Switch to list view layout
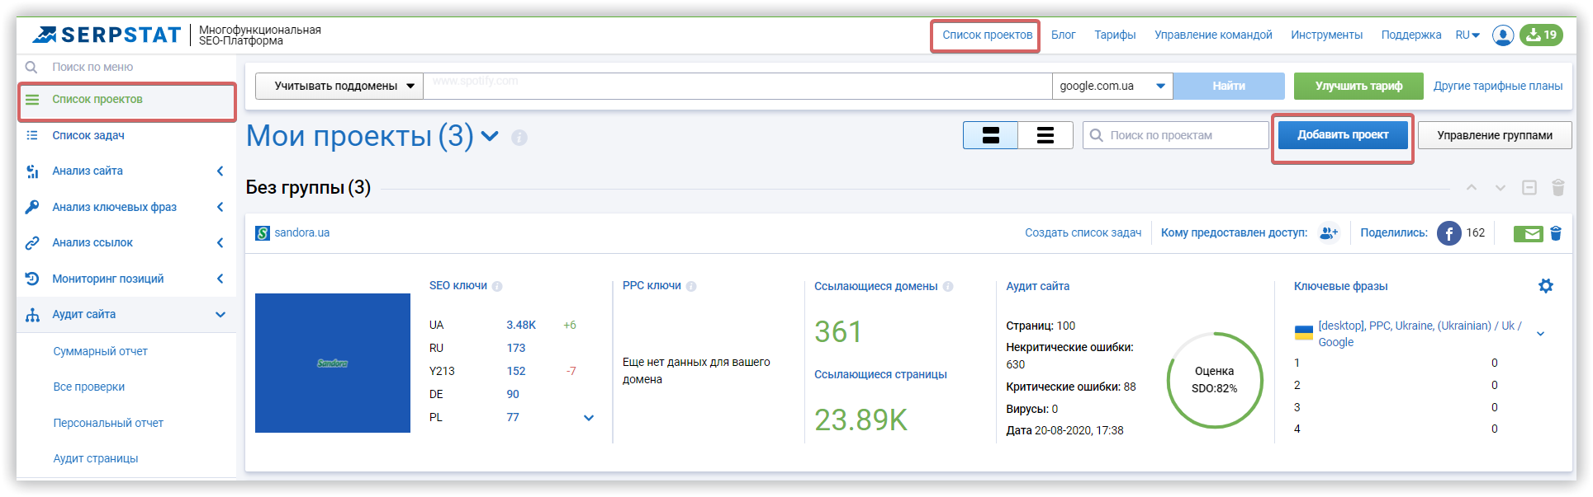This screenshot has width=1593, height=497. pyautogui.click(x=1045, y=135)
